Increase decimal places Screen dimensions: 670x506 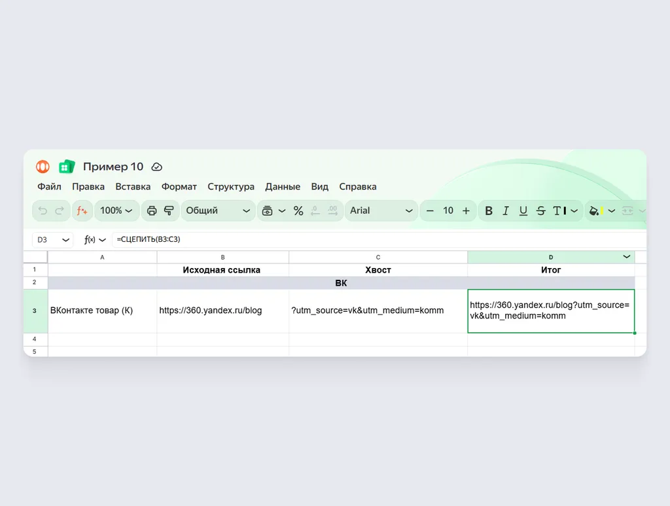[x=332, y=211]
